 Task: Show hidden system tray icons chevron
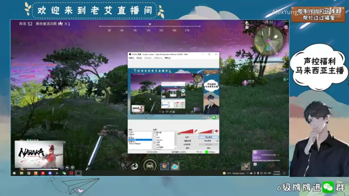click(248, 173)
